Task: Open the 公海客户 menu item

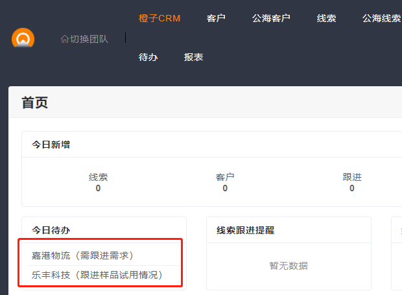Action: coord(271,18)
